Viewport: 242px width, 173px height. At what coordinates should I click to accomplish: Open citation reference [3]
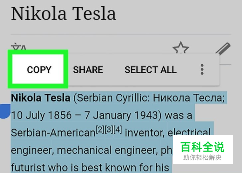(109, 130)
